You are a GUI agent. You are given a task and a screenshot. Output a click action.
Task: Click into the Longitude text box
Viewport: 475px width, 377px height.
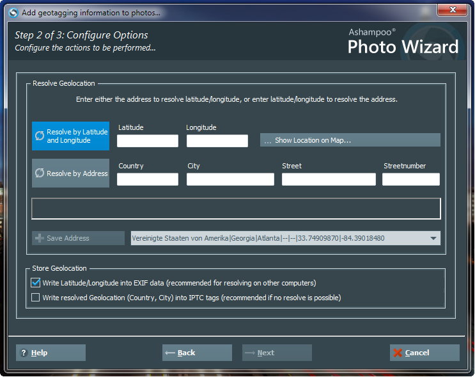click(217, 141)
